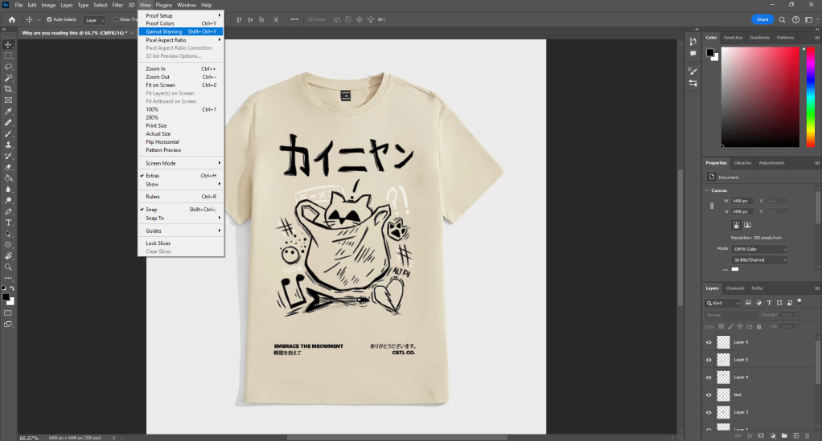Select the Move tool in the toolbar
This screenshot has width=822, height=441.
pos(8,44)
